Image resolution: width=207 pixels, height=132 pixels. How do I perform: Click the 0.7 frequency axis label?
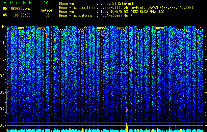point(3,109)
